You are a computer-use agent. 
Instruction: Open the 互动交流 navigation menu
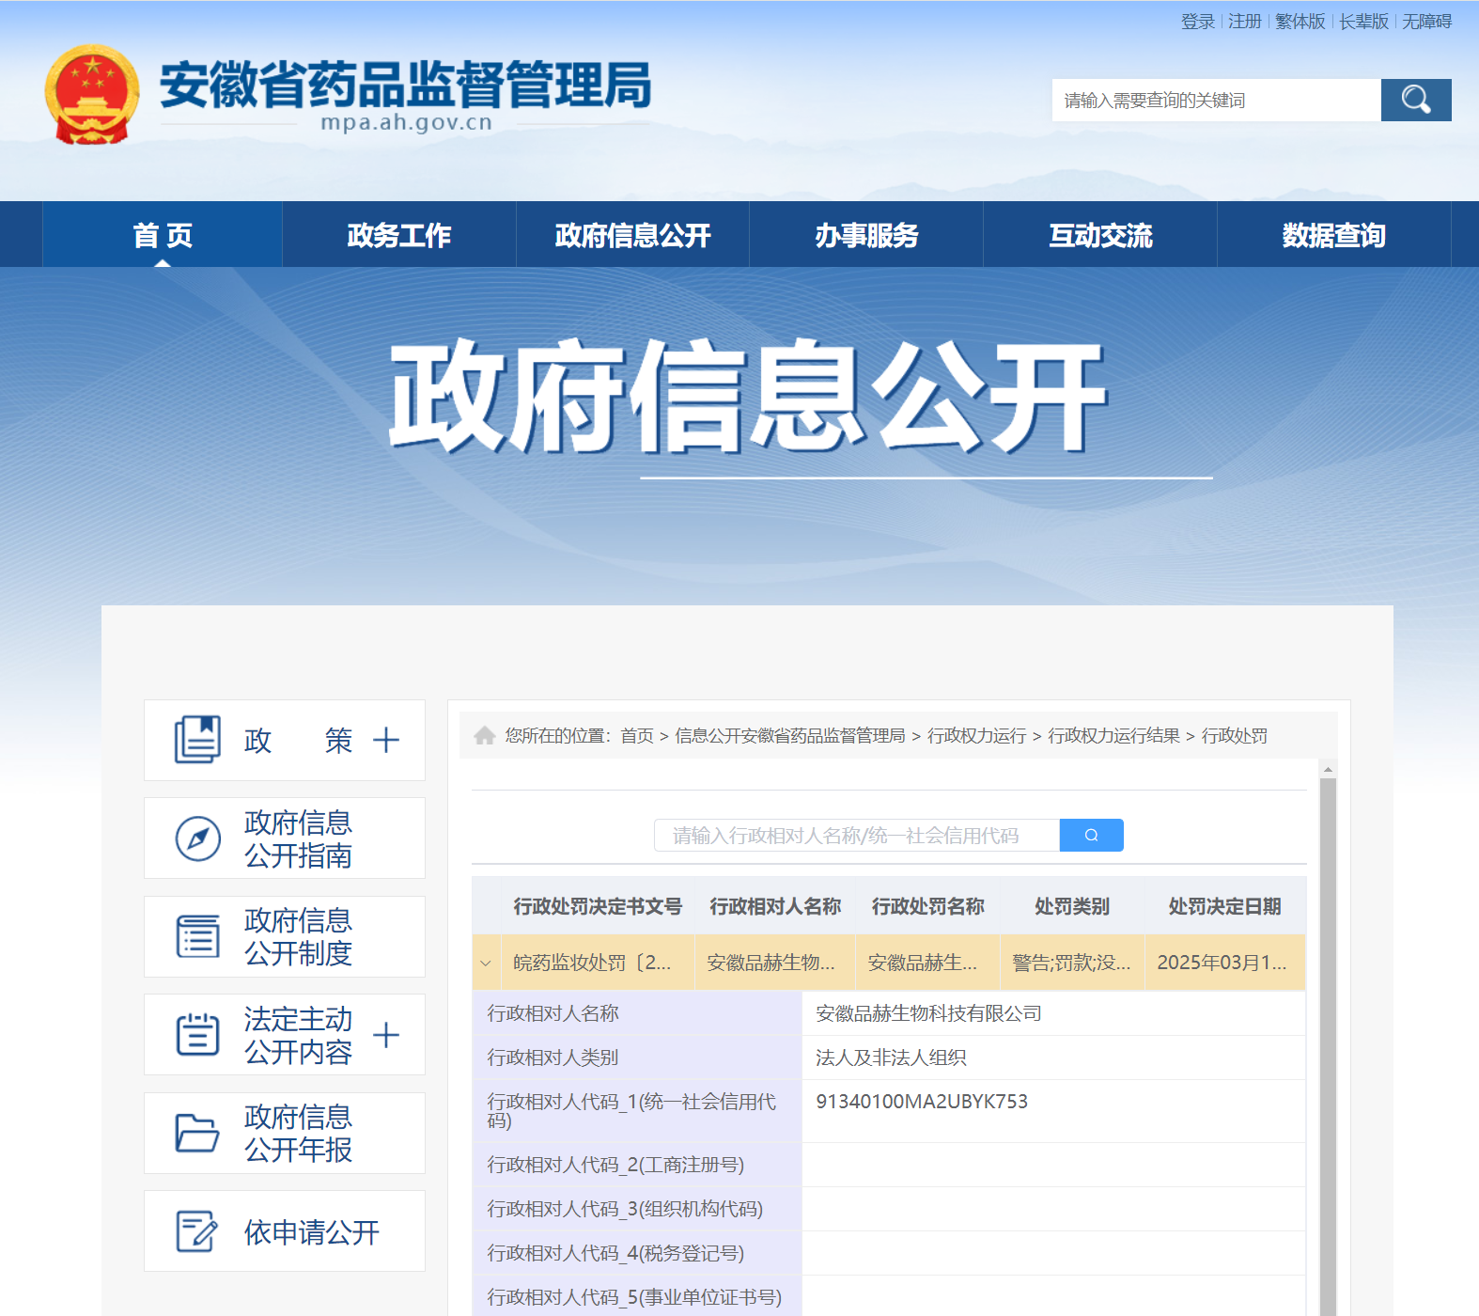(1100, 234)
